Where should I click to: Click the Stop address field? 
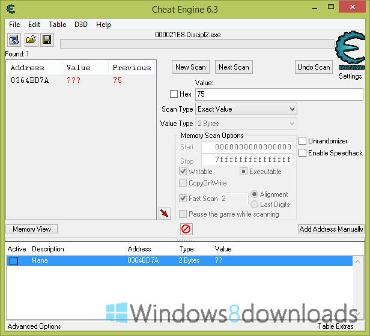(247, 160)
